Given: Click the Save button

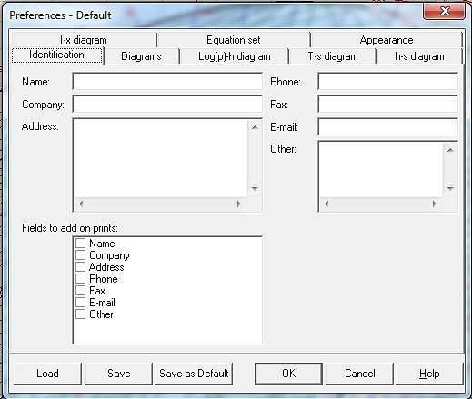Looking at the screenshot, I should click(118, 374).
